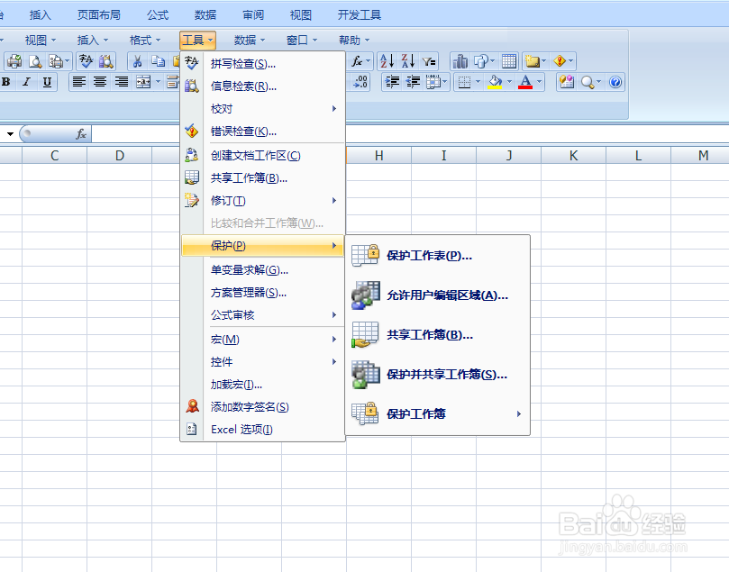This screenshot has width=729, height=572.
Task: Open the Name Box dropdown arrow
Action: (x=10, y=134)
